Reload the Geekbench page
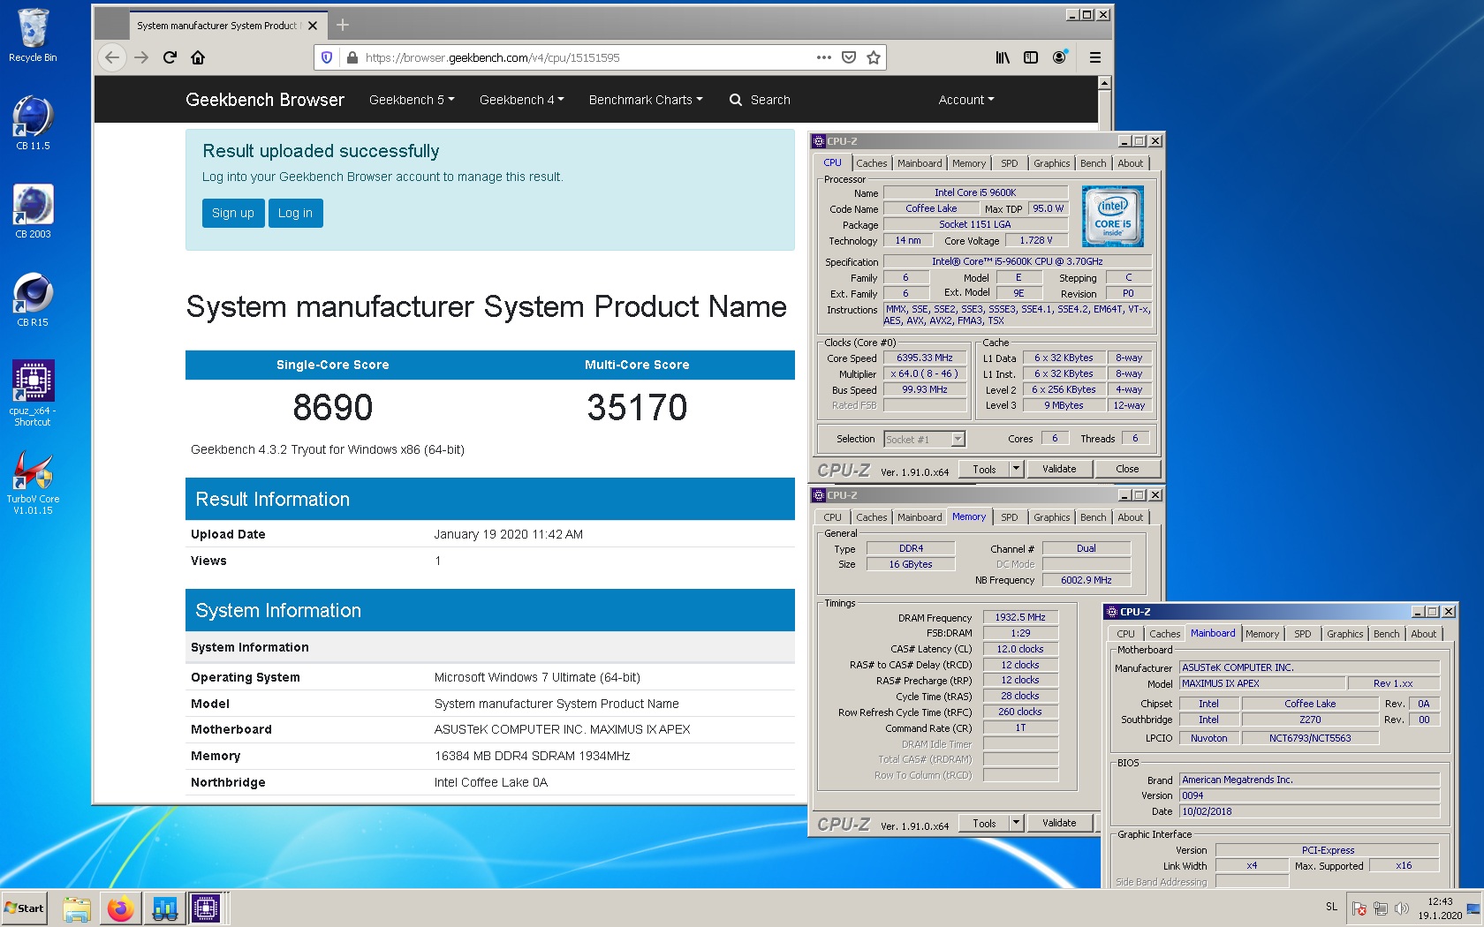This screenshot has width=1484, height=927. (x=170, y=57)
